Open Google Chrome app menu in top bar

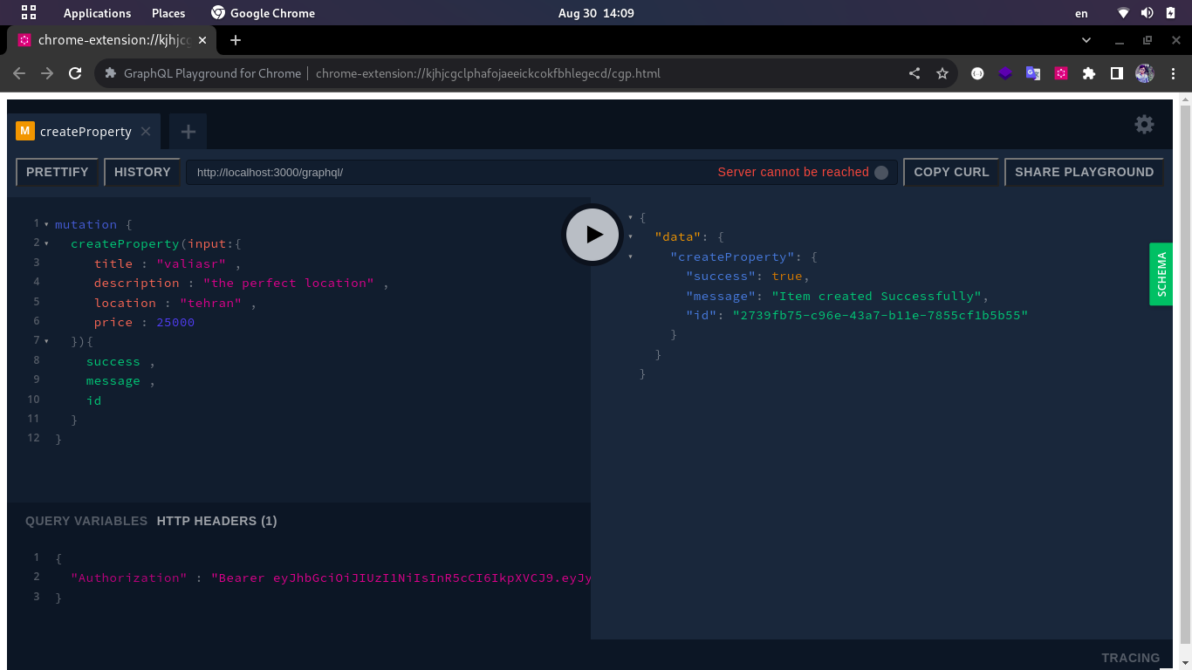263,13
